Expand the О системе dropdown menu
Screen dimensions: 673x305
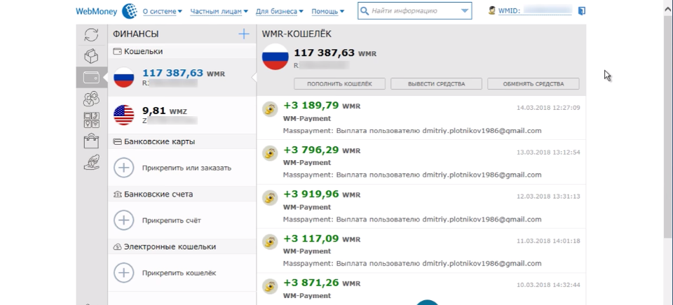pos(162,11)
